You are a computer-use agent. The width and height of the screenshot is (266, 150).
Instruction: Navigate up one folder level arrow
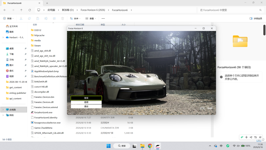coord(21,10)
